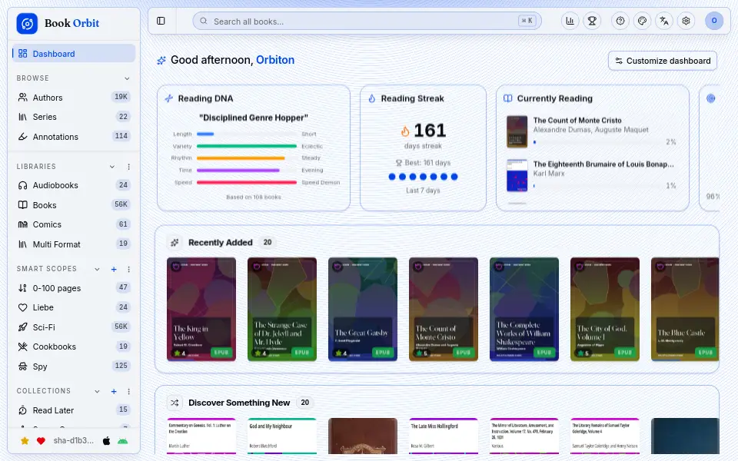Add a new smart scope with plus icon
This screenshot has height=461, width=738.
coord(114,269)
